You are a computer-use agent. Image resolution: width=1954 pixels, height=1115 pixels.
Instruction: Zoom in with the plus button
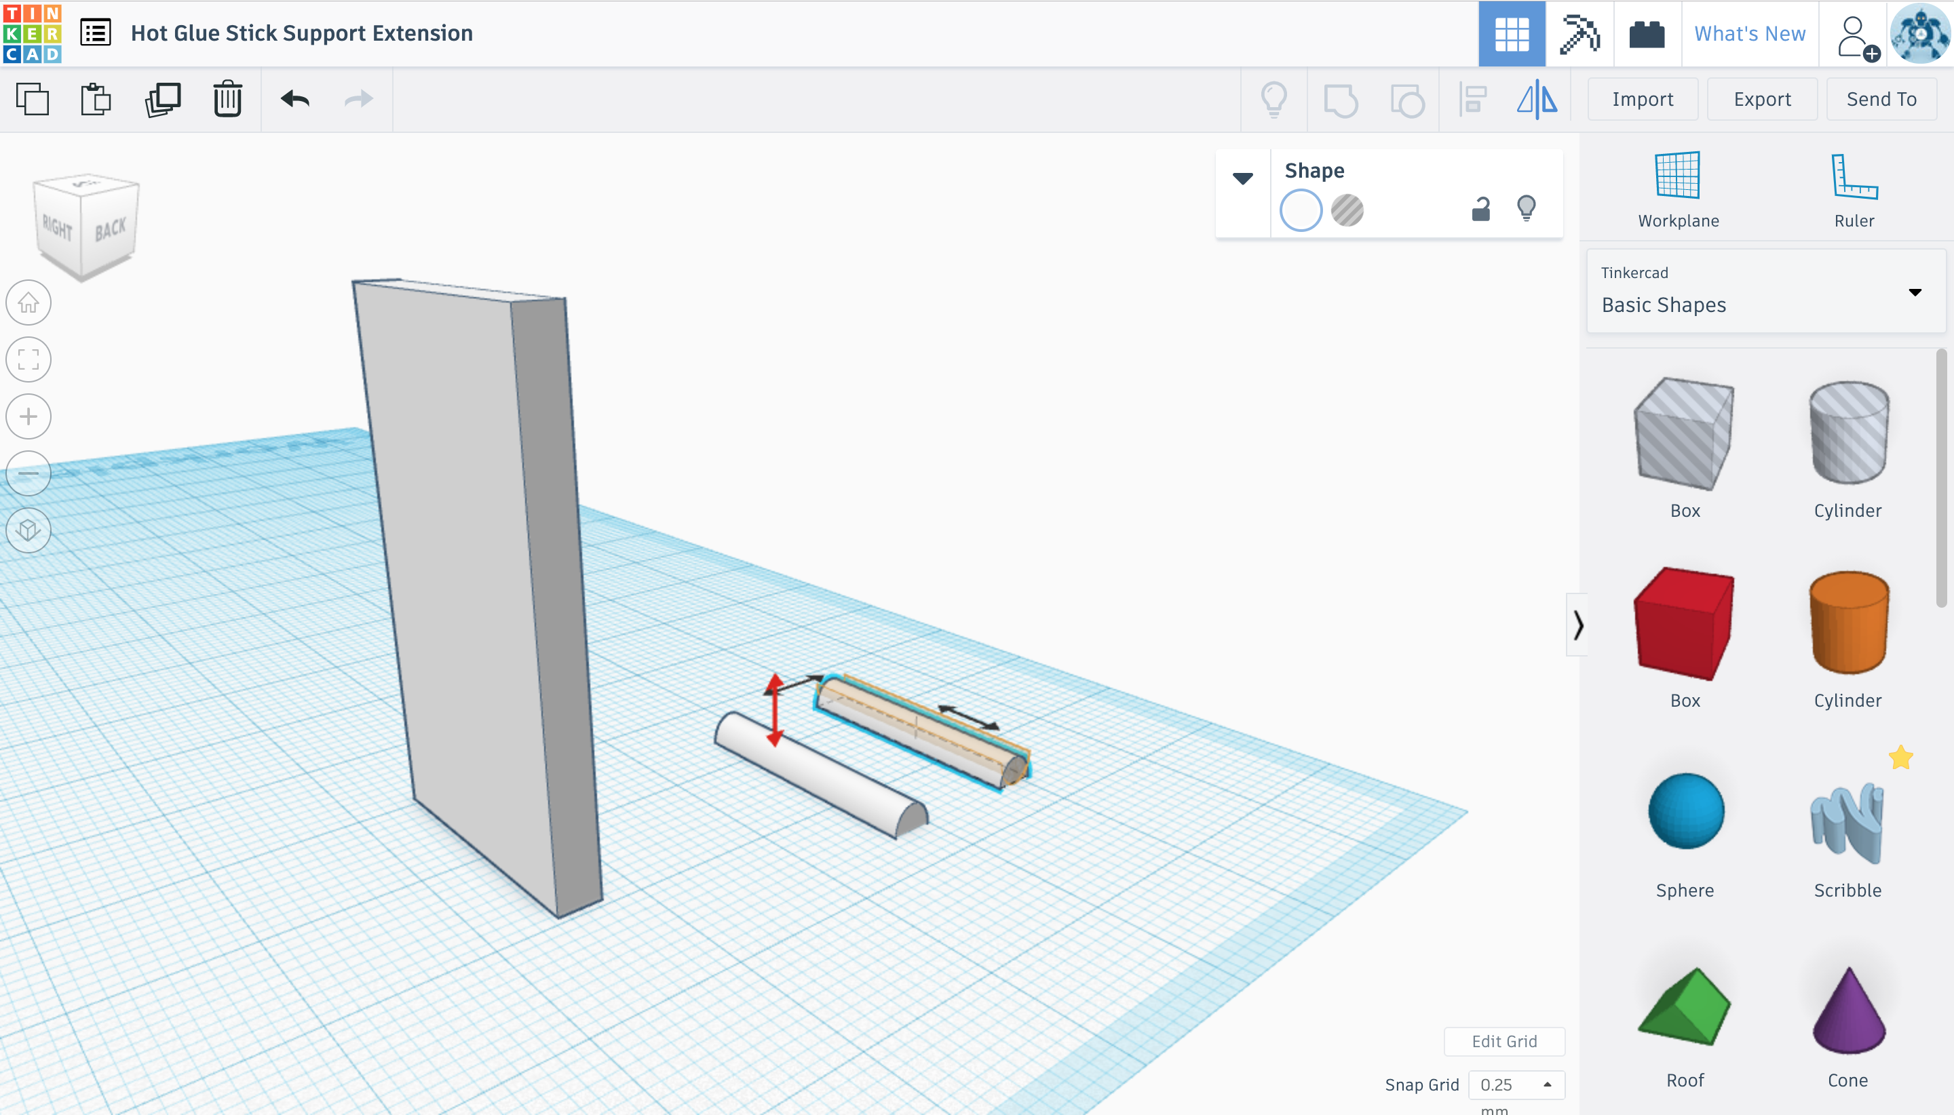click(x=28, y=416)
